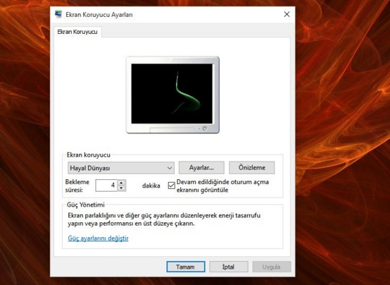Screen dimensions: 390x285
Task: Open the Ayarlar... settings button
Action: tap(201, 168)
